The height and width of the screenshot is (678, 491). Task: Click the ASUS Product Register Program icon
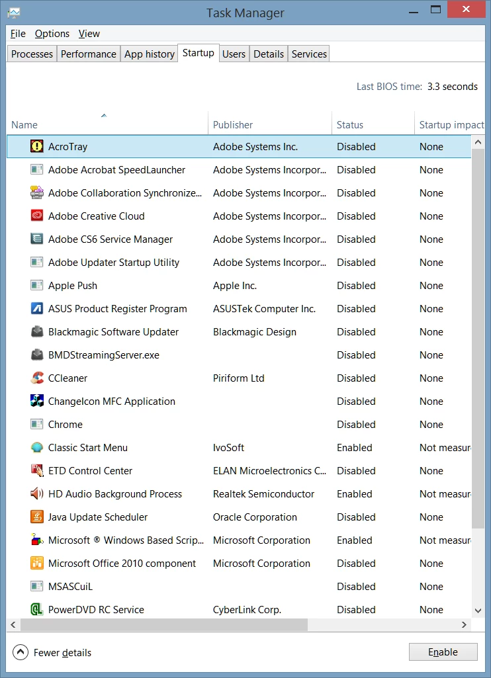(37, 308)
